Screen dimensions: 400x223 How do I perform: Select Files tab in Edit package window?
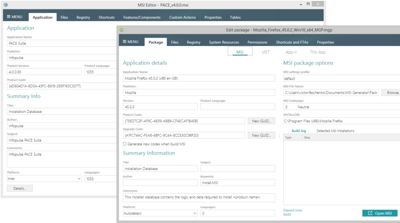tap(175, 42)
